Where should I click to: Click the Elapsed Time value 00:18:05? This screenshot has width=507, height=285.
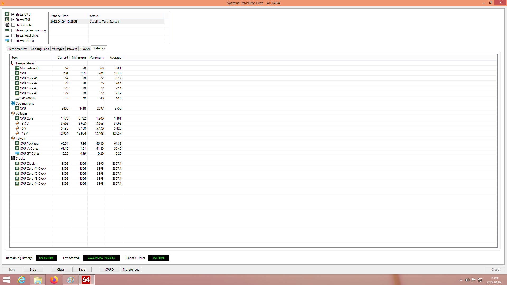pyautogui.click(x=159, y=258)
